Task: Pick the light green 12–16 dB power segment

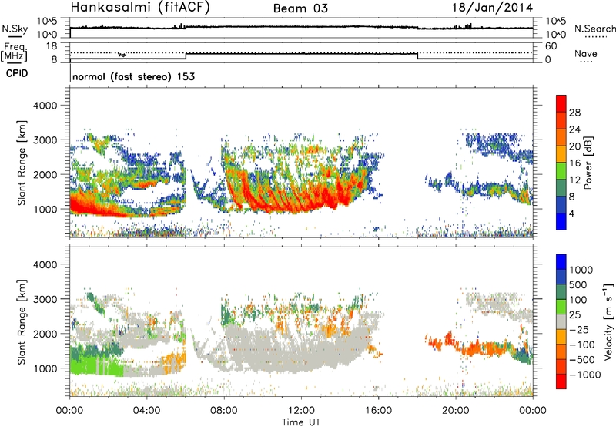Action: (x=561, y=171)
